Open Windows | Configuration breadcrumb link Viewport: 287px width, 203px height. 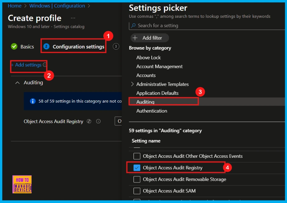[57, 6]
